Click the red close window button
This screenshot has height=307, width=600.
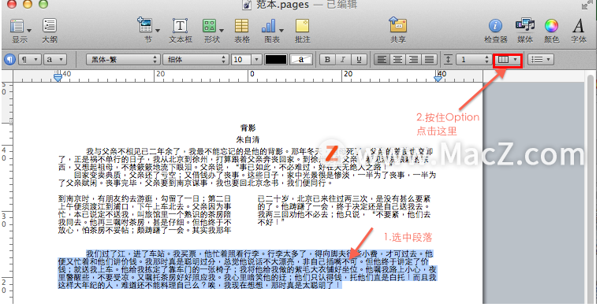point(12,4)
